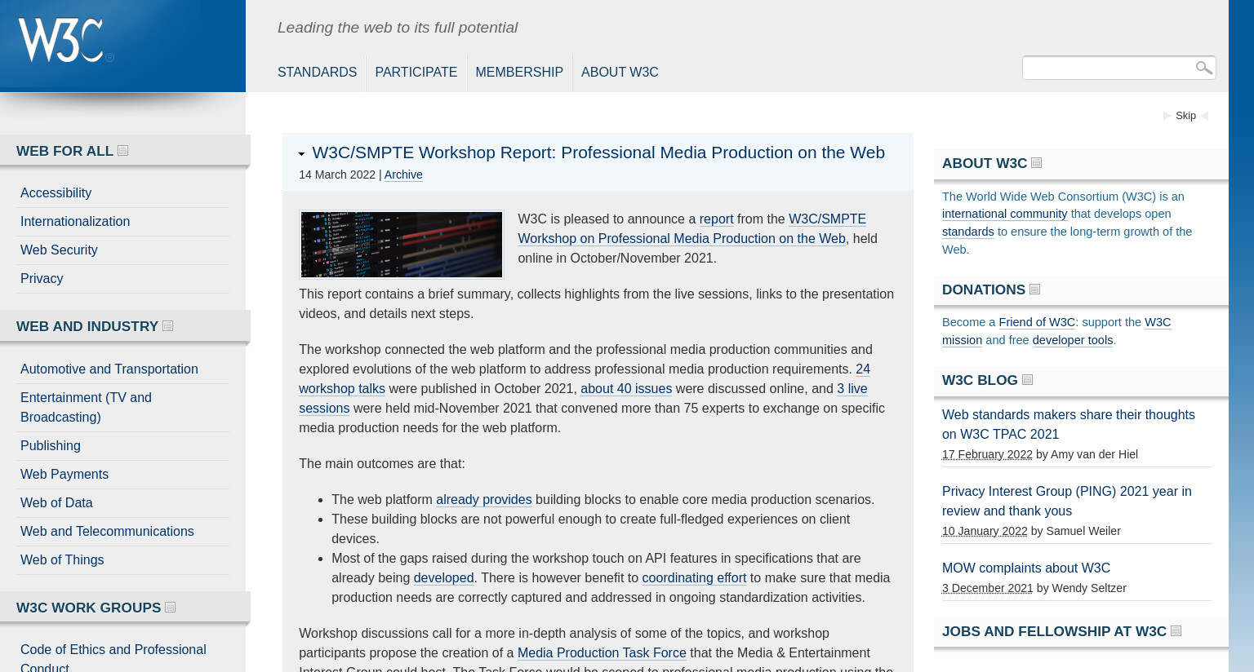Open the 'already provides' link

coord(483,500)
